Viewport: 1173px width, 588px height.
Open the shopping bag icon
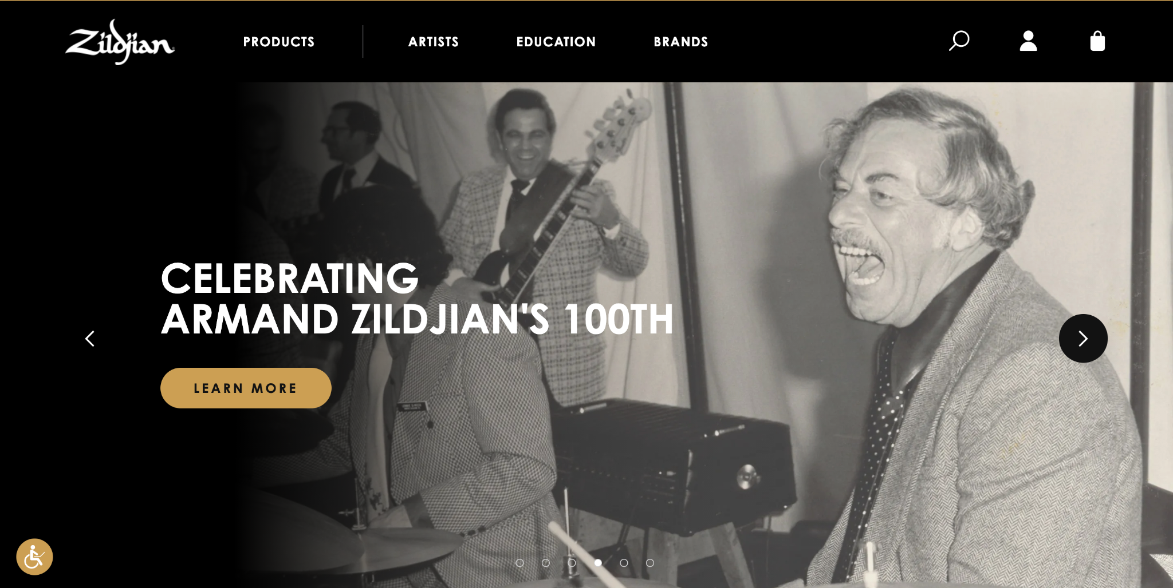1097,41
